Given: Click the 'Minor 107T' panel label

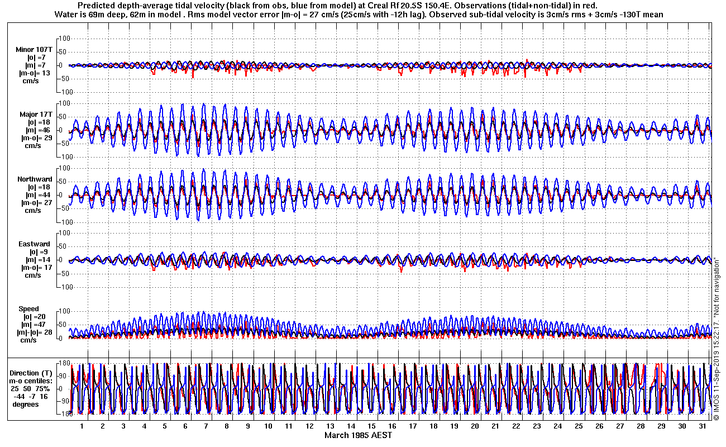Looking at the screenshot, I should 34,50.
